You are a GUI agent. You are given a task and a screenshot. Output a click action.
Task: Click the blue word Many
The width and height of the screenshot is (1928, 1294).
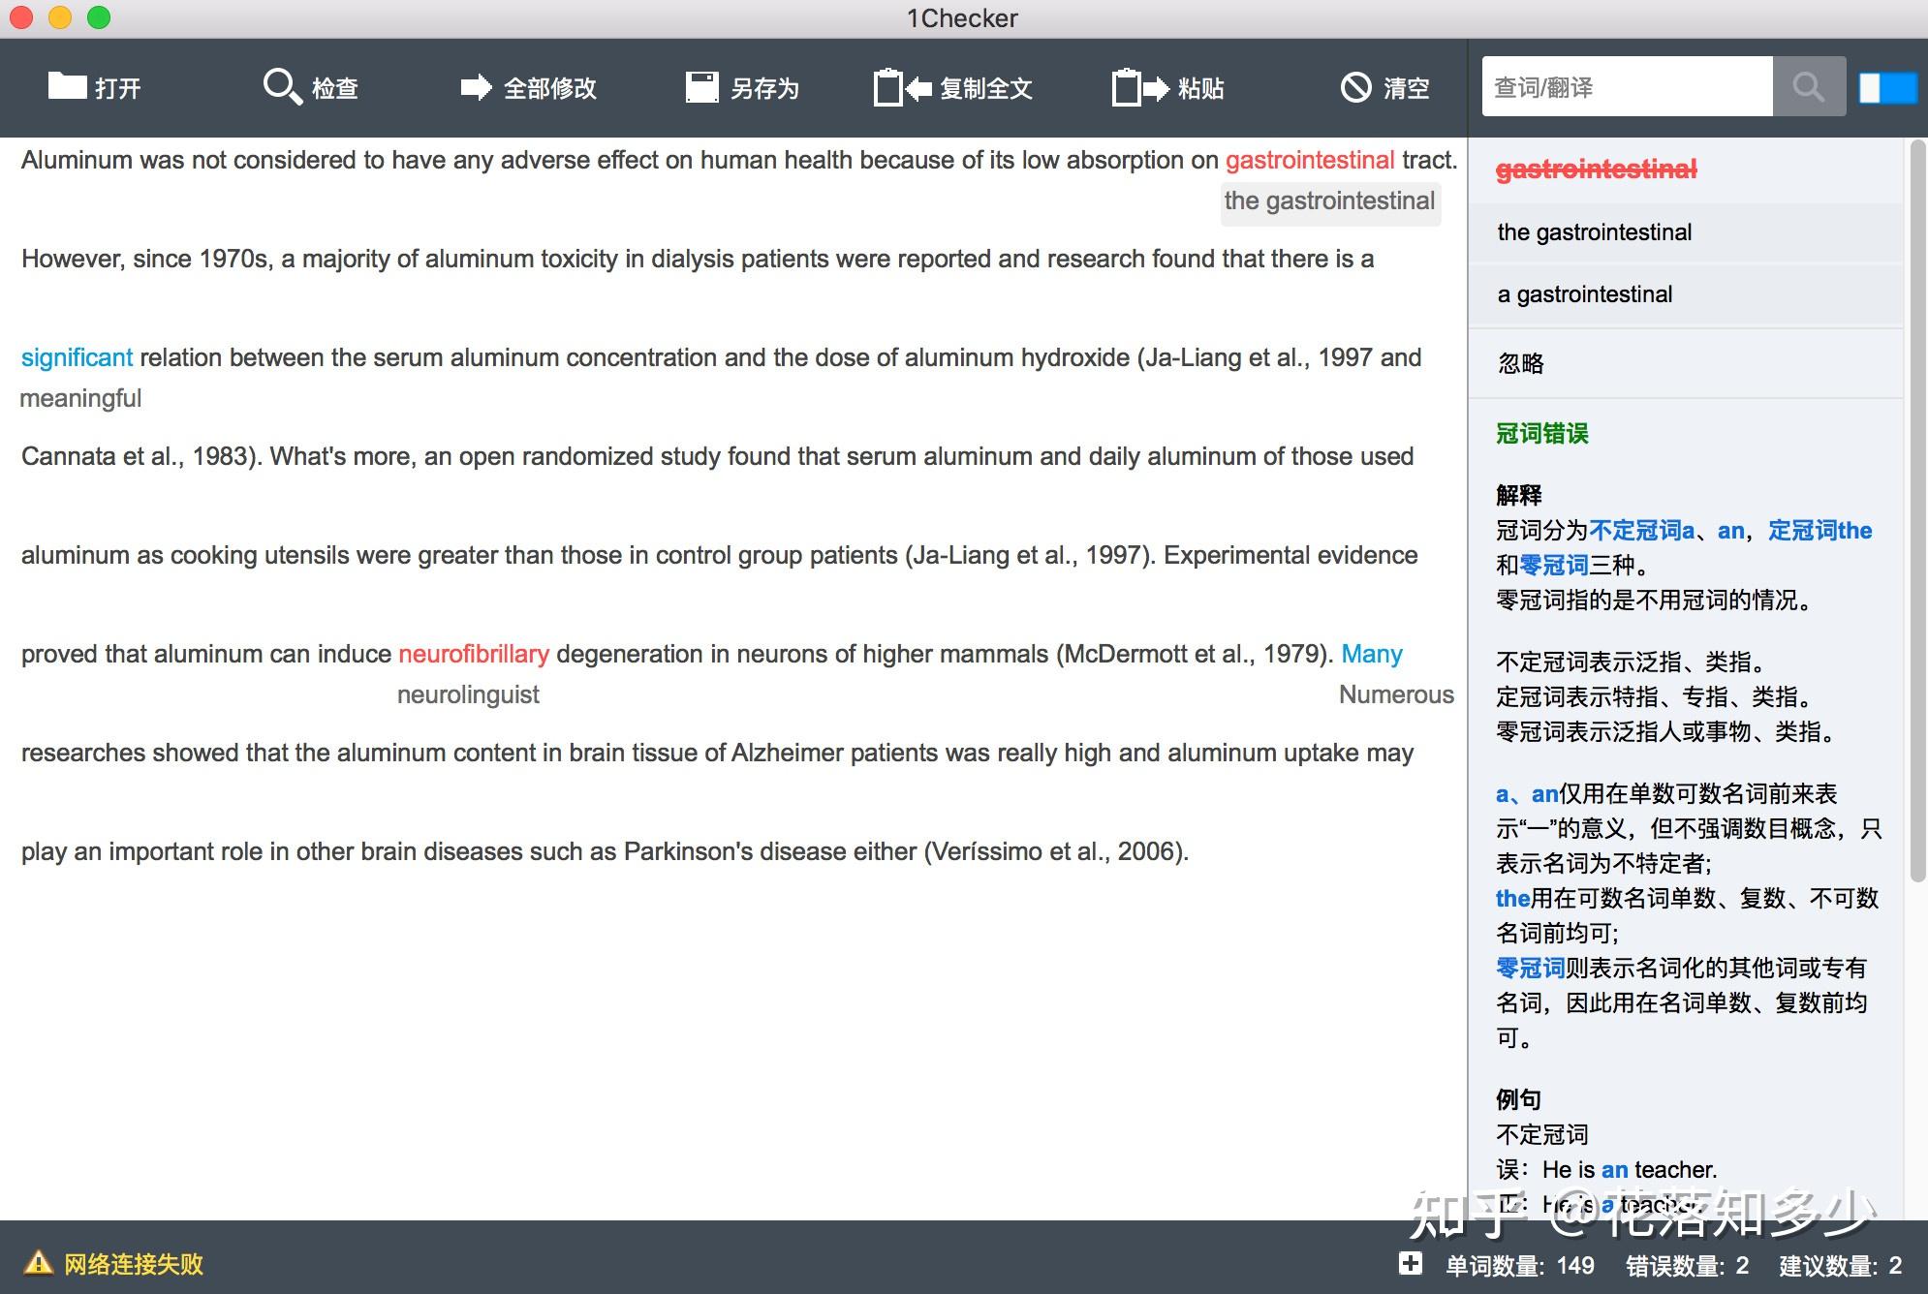point(1372,655)
